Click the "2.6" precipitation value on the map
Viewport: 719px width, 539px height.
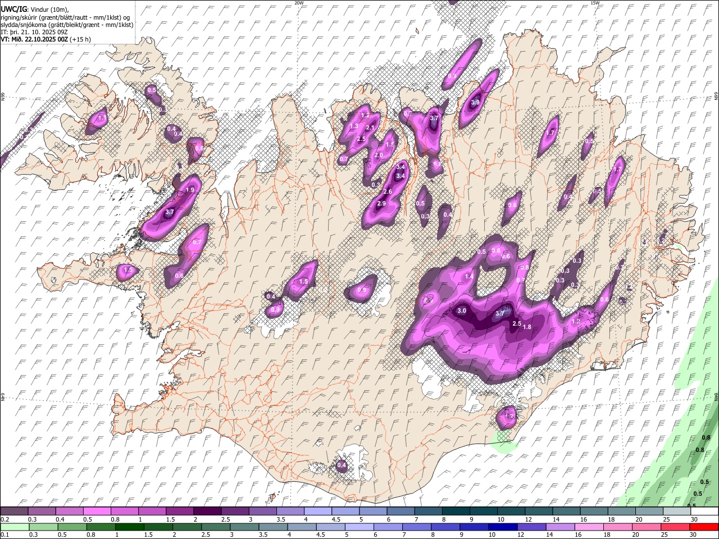(388, 192)
